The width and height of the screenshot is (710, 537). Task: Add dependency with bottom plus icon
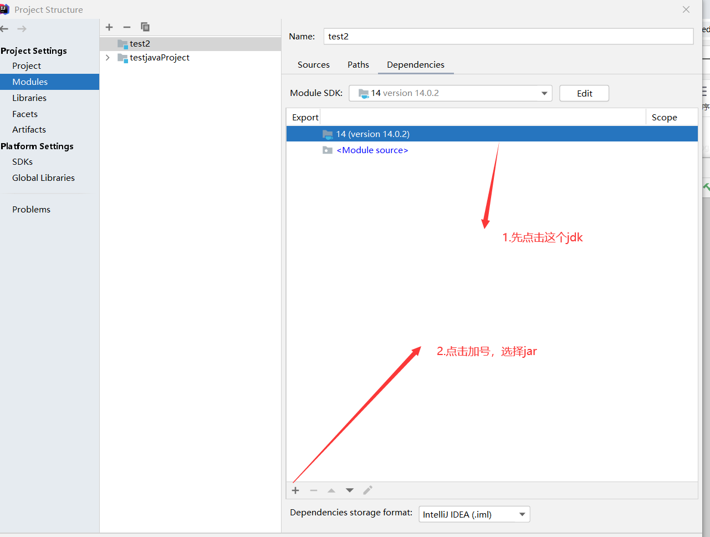point(295,490)
